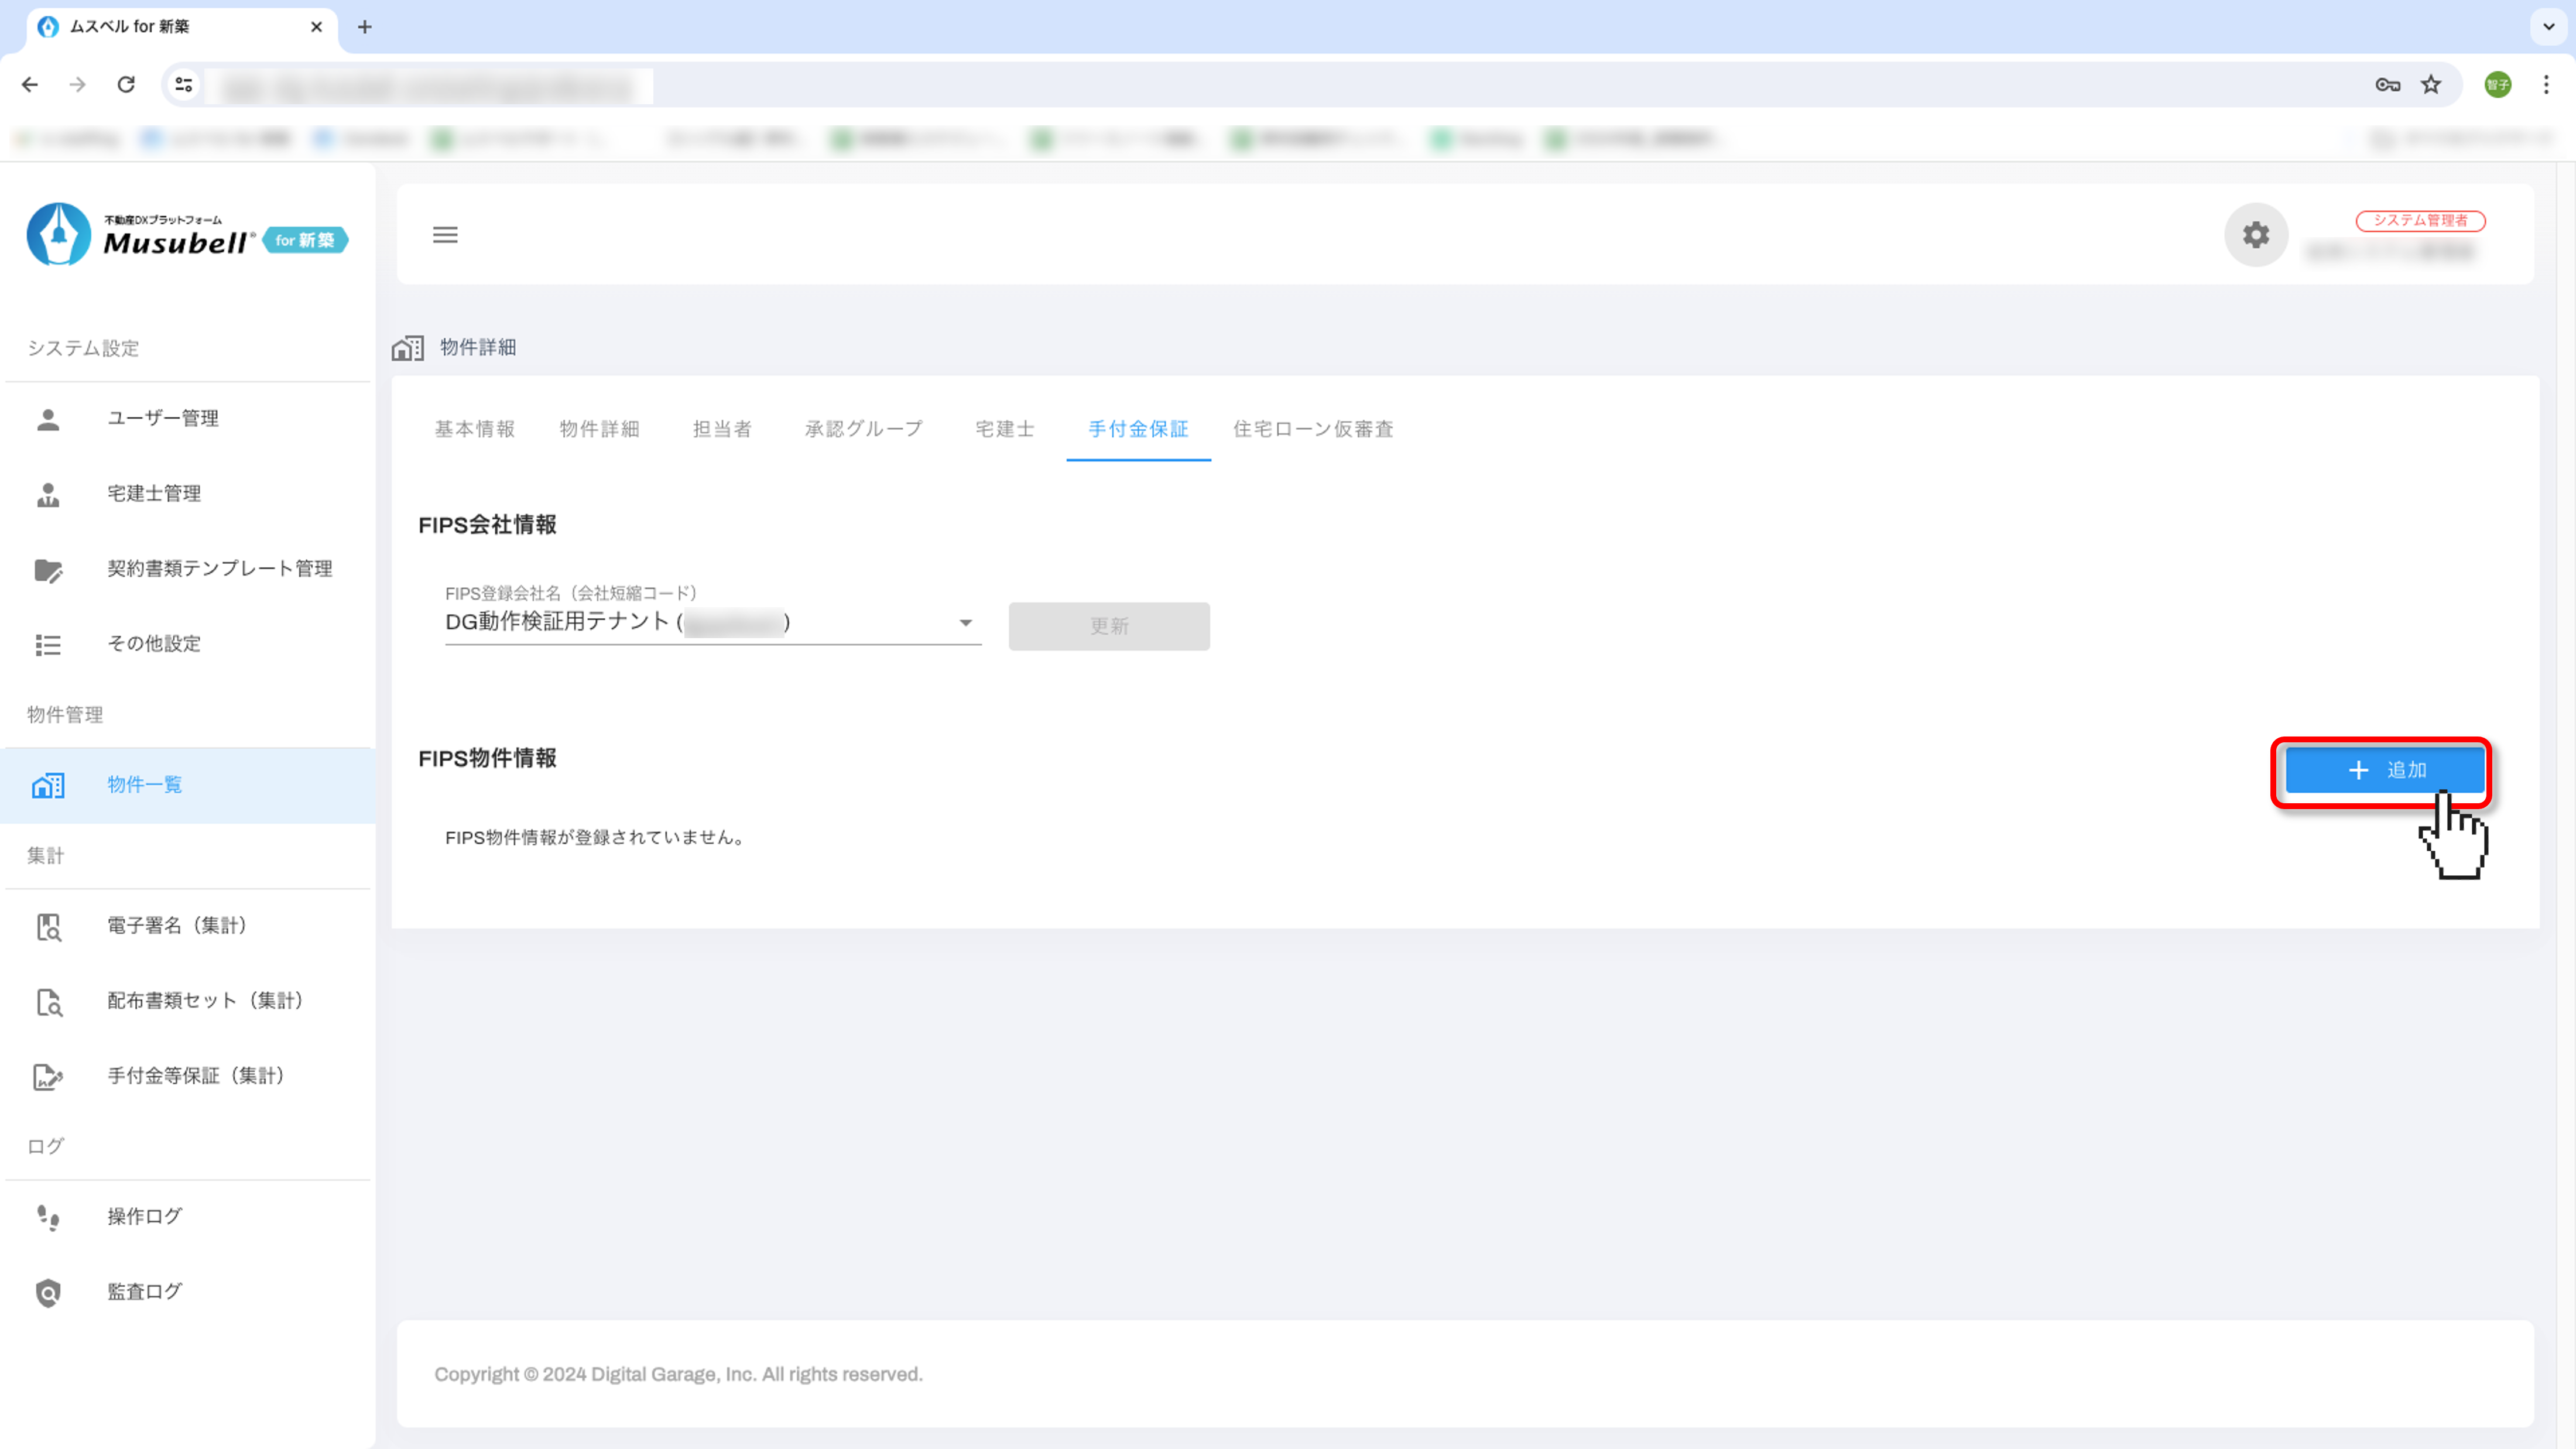Open Chrome three-dot menu
The image size is (2576, 1449).
tap(2546, 85)
